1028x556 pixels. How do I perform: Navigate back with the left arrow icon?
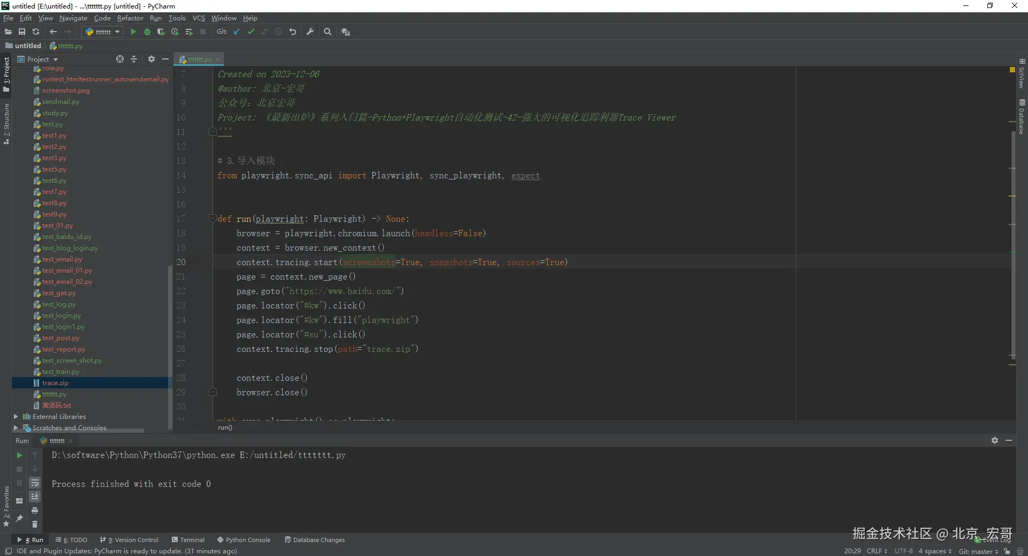53,32
